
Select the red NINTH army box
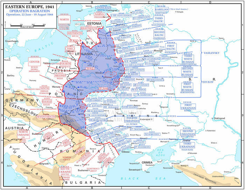coord(44,88)
